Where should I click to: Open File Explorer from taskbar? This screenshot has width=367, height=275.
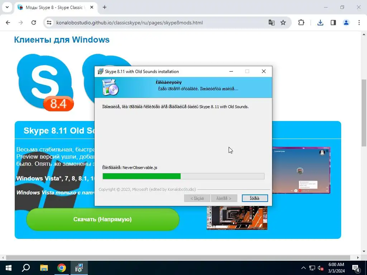(44, 268)
